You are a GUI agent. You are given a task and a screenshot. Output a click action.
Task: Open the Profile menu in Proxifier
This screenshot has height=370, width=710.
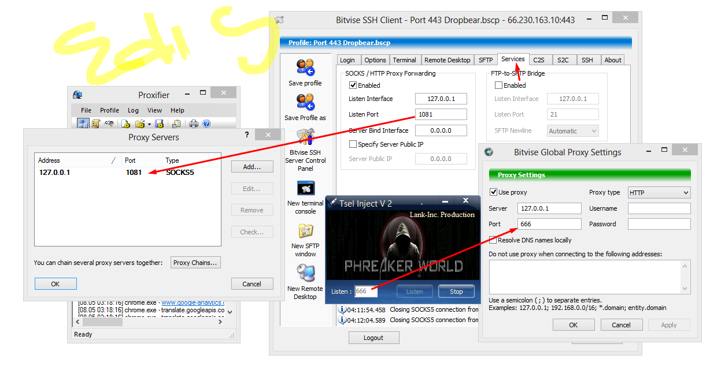(x=109, y=110)
